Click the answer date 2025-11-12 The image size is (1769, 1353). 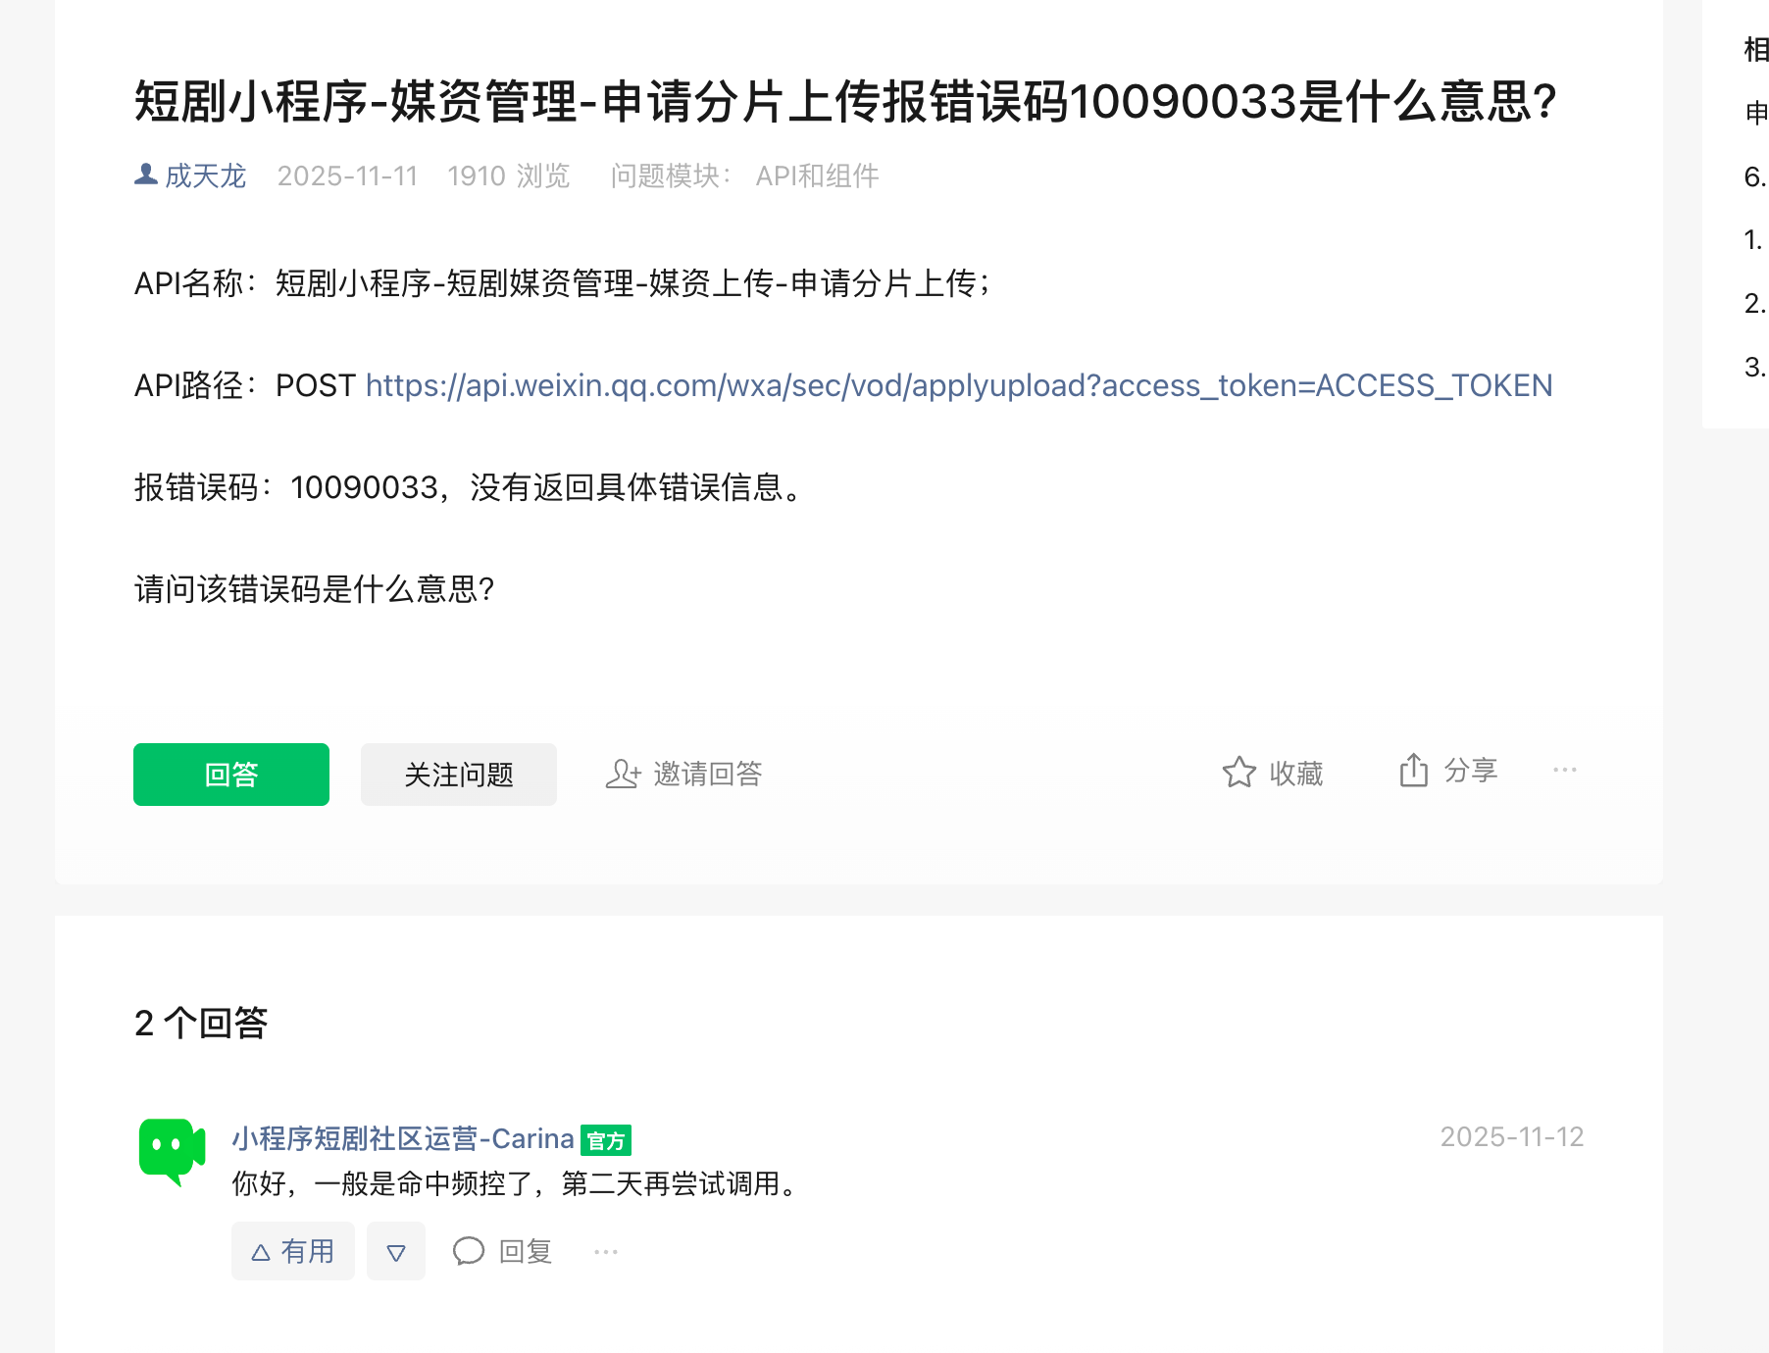point(1512,1137)
